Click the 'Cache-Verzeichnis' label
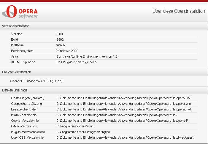The image size is (208, 144). click(x=25, y=121)
